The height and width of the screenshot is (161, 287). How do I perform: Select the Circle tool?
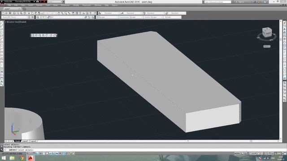[2, 42]
